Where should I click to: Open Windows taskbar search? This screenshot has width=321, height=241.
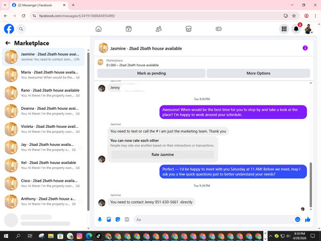coord(18,236)
